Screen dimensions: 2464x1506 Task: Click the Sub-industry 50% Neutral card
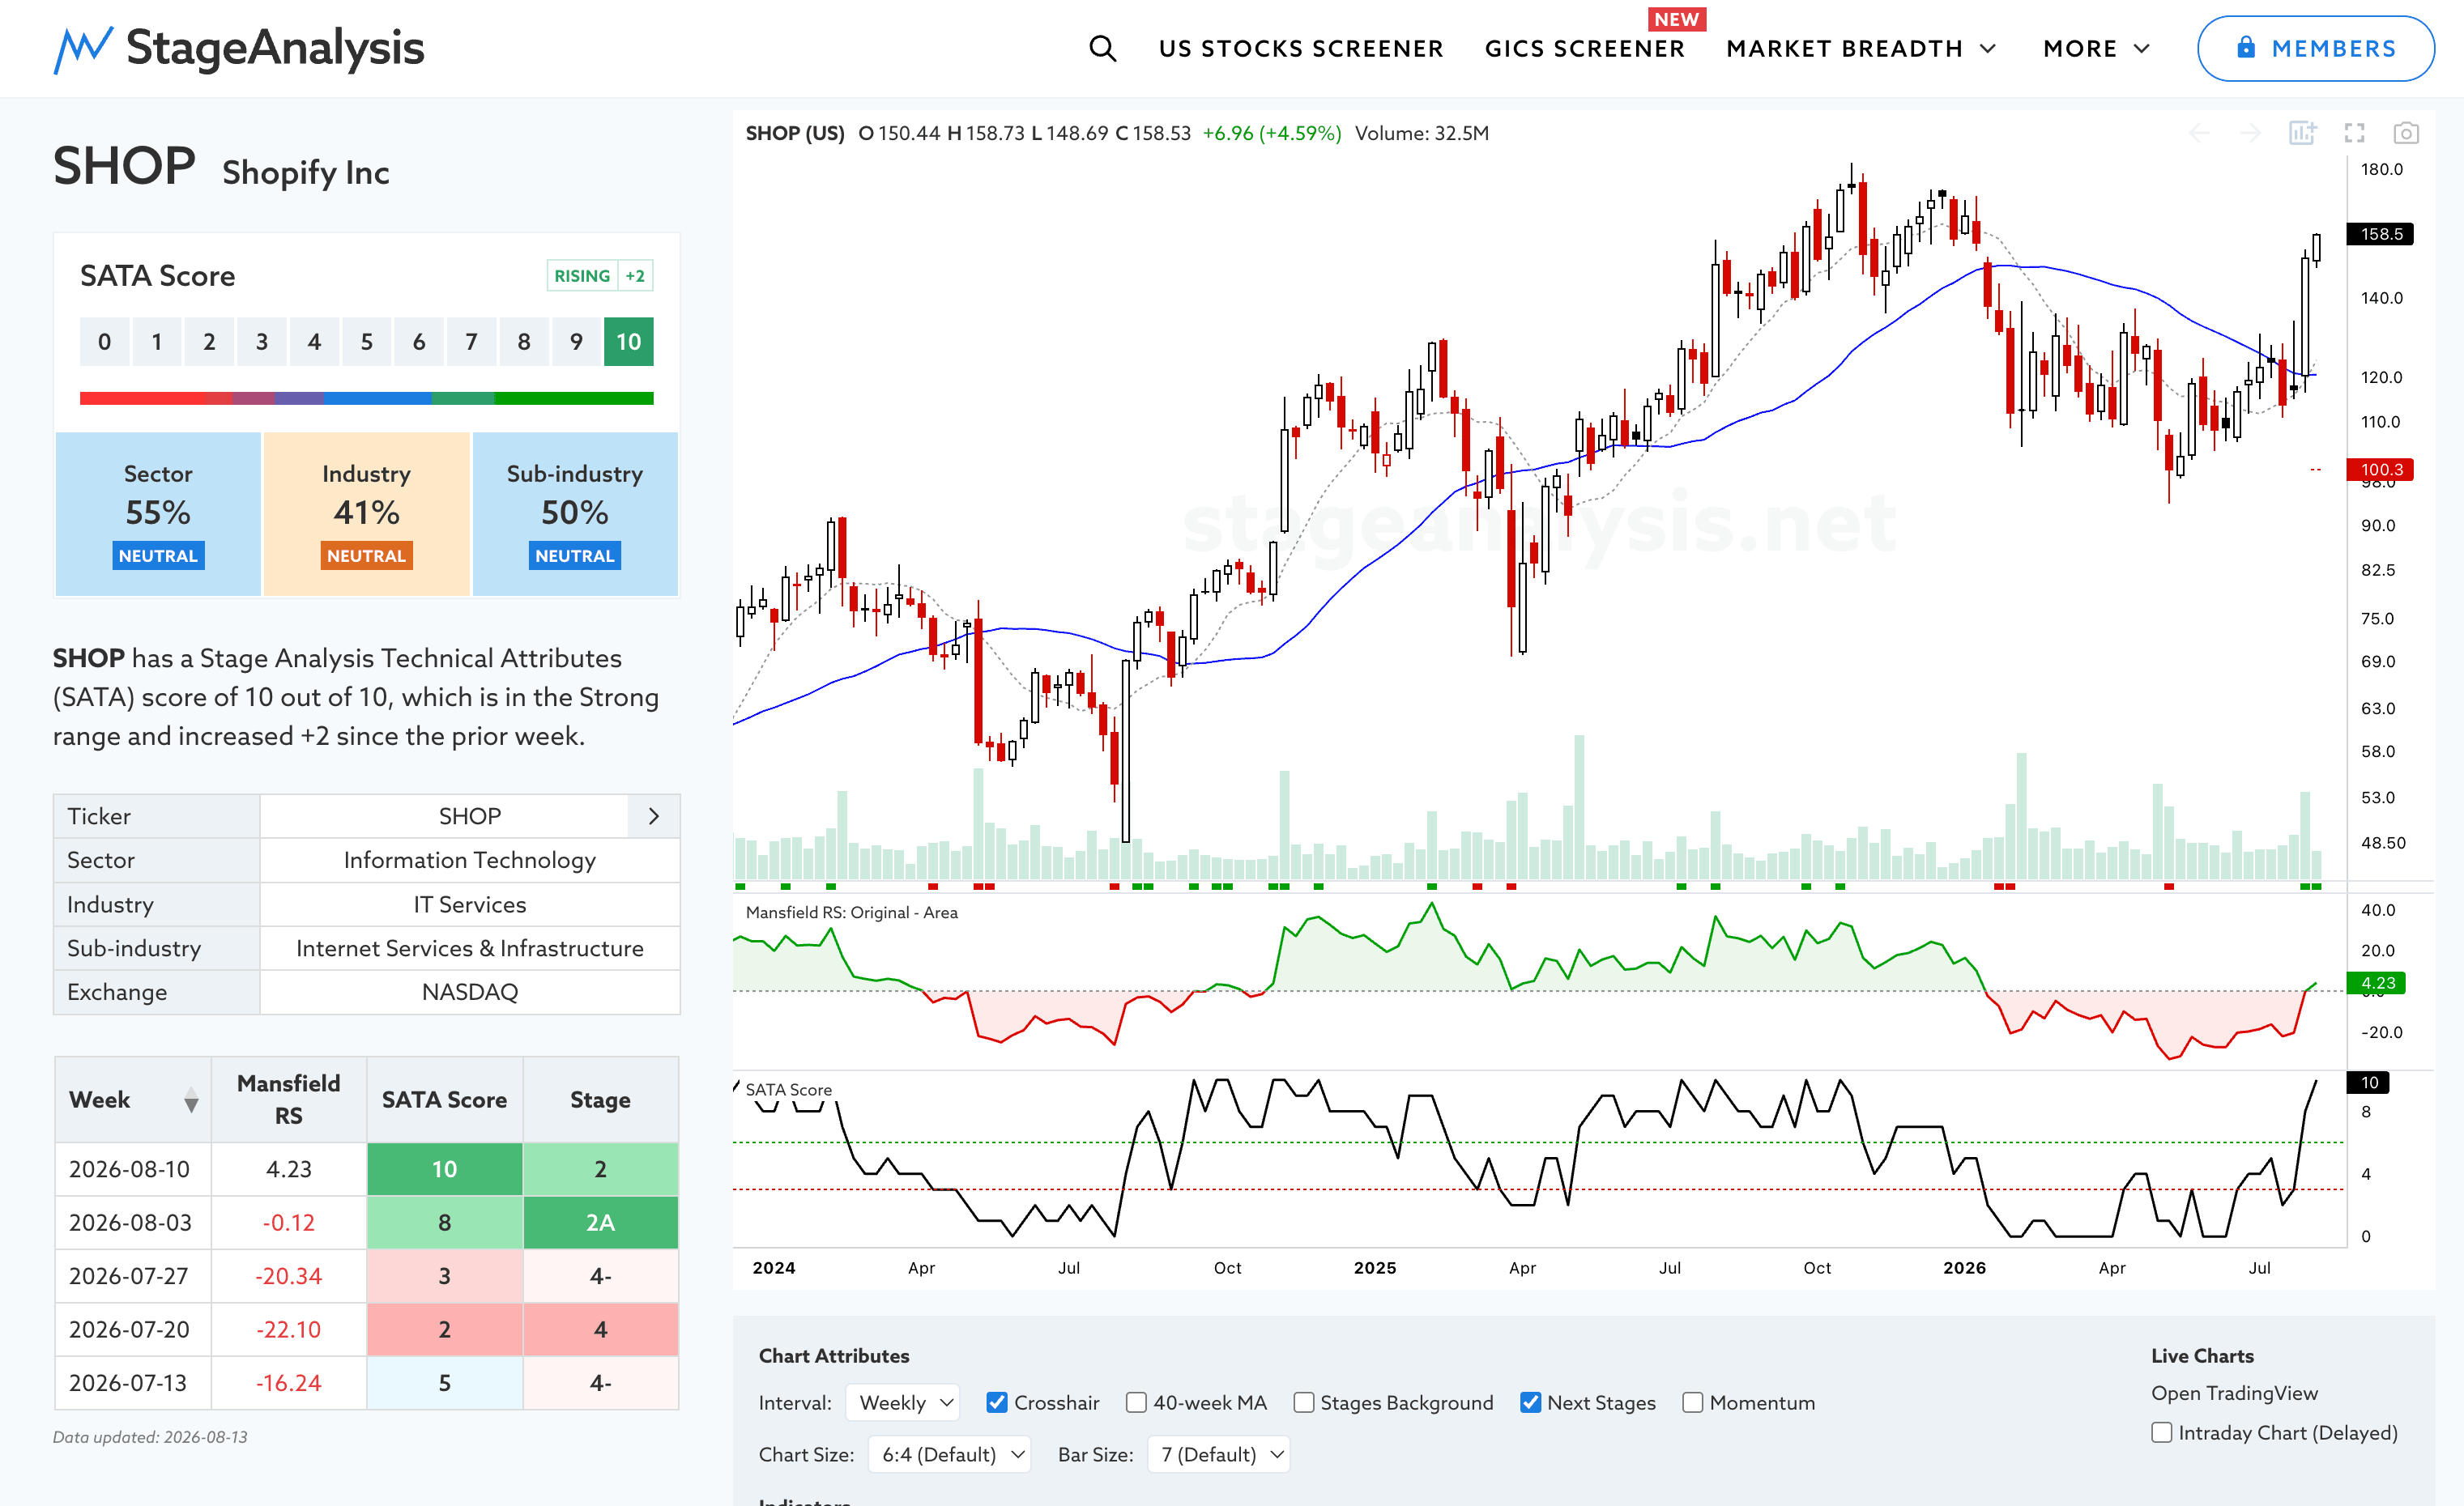pyautogui.click(x=575, y=513)
